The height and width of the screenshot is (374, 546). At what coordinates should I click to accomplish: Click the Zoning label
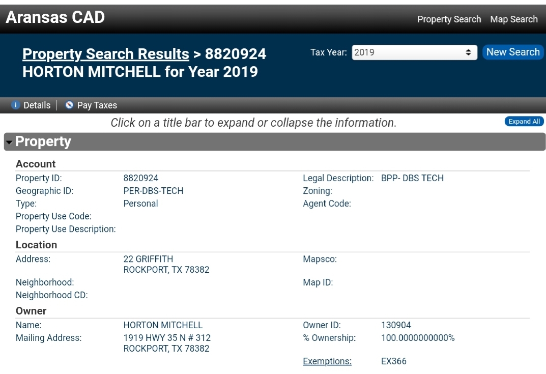(317, 191)
